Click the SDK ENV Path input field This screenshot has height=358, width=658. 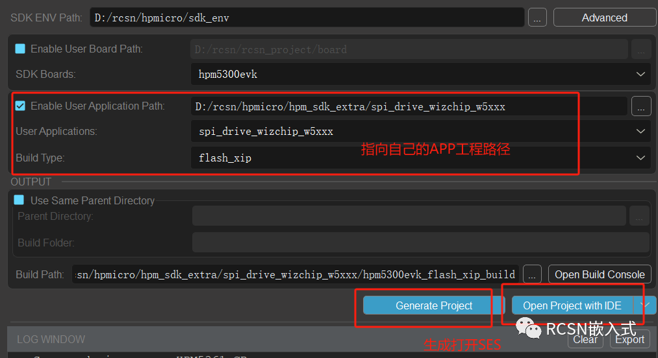307,18
